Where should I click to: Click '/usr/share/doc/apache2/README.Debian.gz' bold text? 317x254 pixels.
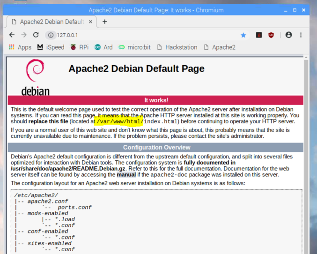(68, 169)
